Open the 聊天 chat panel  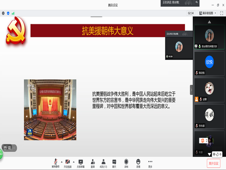click(114, 162)
